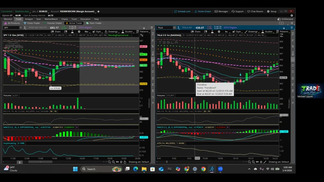Click the symbol link icon next to TSLA
This screenshot has width=324, height=182.
178,28
